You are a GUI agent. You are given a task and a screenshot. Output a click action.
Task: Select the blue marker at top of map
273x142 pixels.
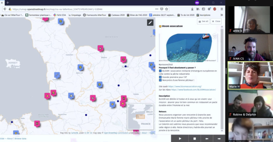(x=60, y=21)
